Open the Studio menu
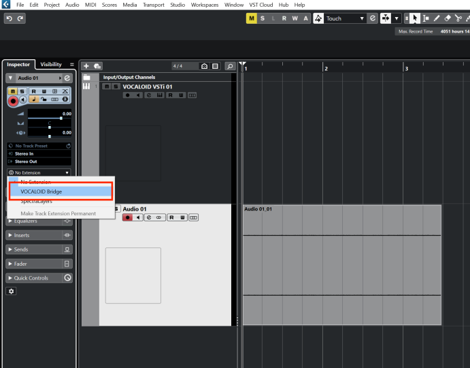The width and height of the screenshot is (470, 368). pos(178,5)
